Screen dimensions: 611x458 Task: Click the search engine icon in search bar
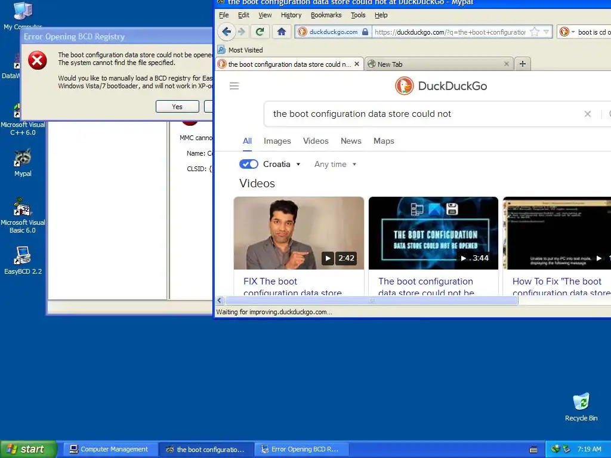(564, 32)
